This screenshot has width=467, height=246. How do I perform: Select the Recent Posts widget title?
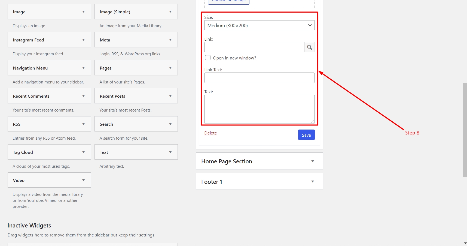click(x=112, y=96)
